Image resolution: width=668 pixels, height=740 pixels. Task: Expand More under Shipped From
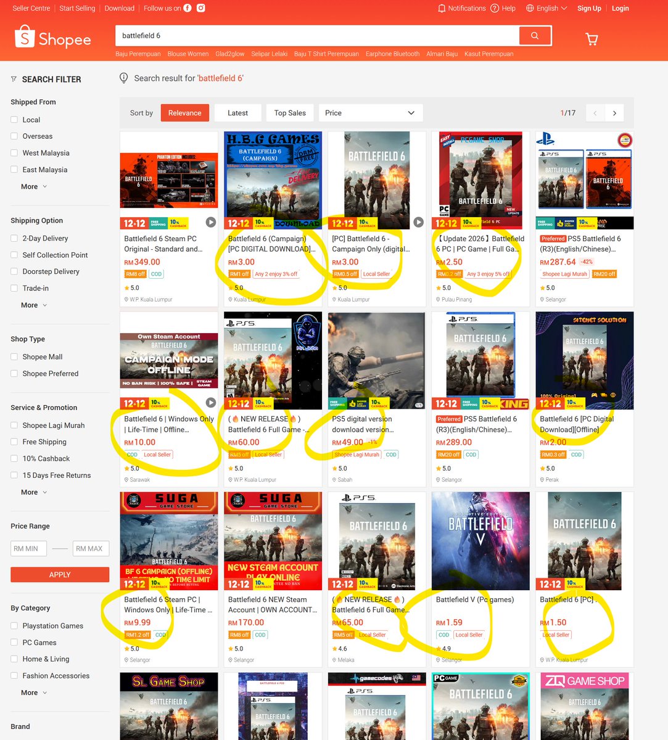34,186
